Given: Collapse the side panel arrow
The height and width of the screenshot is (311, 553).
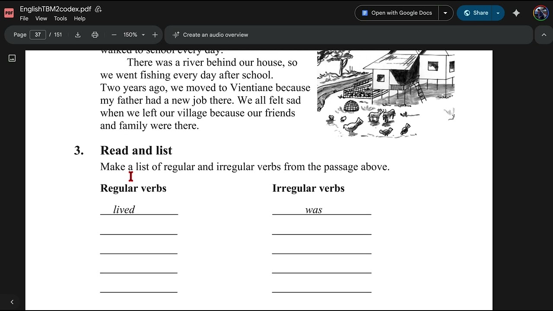Looking at the screenshot, I should point(12,302).
